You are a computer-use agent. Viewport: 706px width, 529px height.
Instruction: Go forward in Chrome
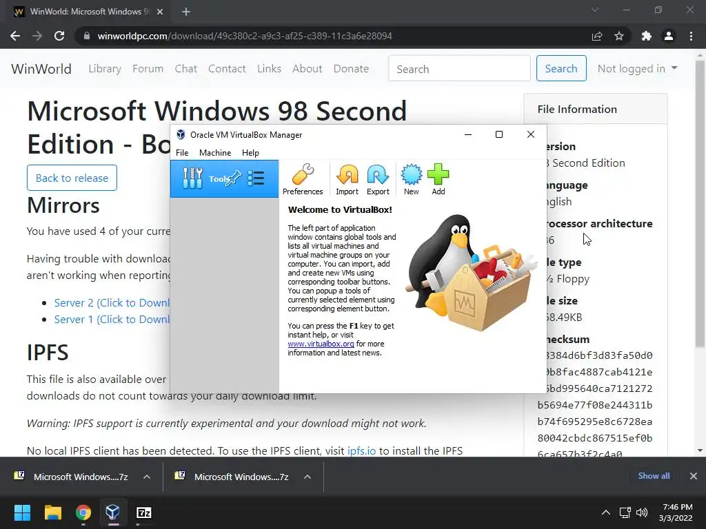[x=37, y=36]
